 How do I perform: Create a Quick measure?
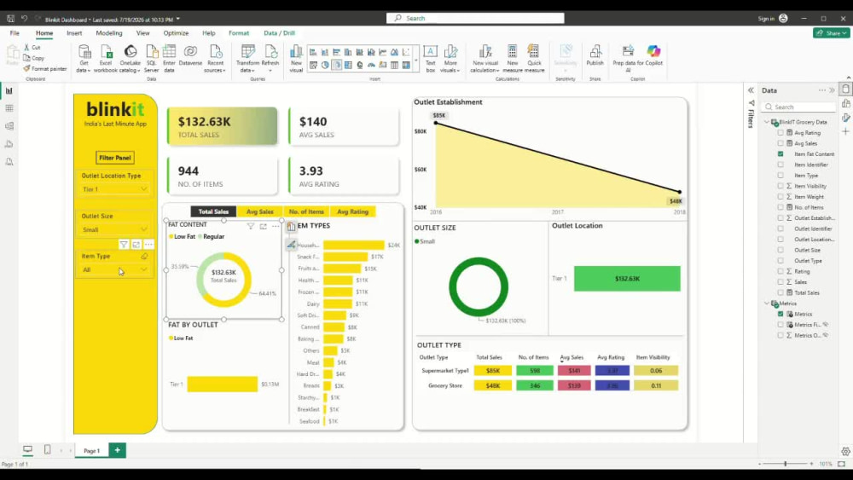(x=534, y=59)
